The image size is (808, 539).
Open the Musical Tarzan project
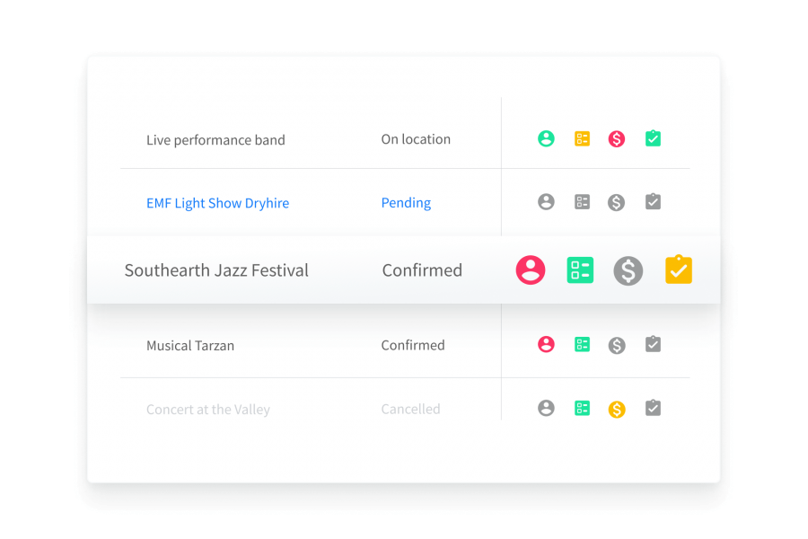pos(190,345)
